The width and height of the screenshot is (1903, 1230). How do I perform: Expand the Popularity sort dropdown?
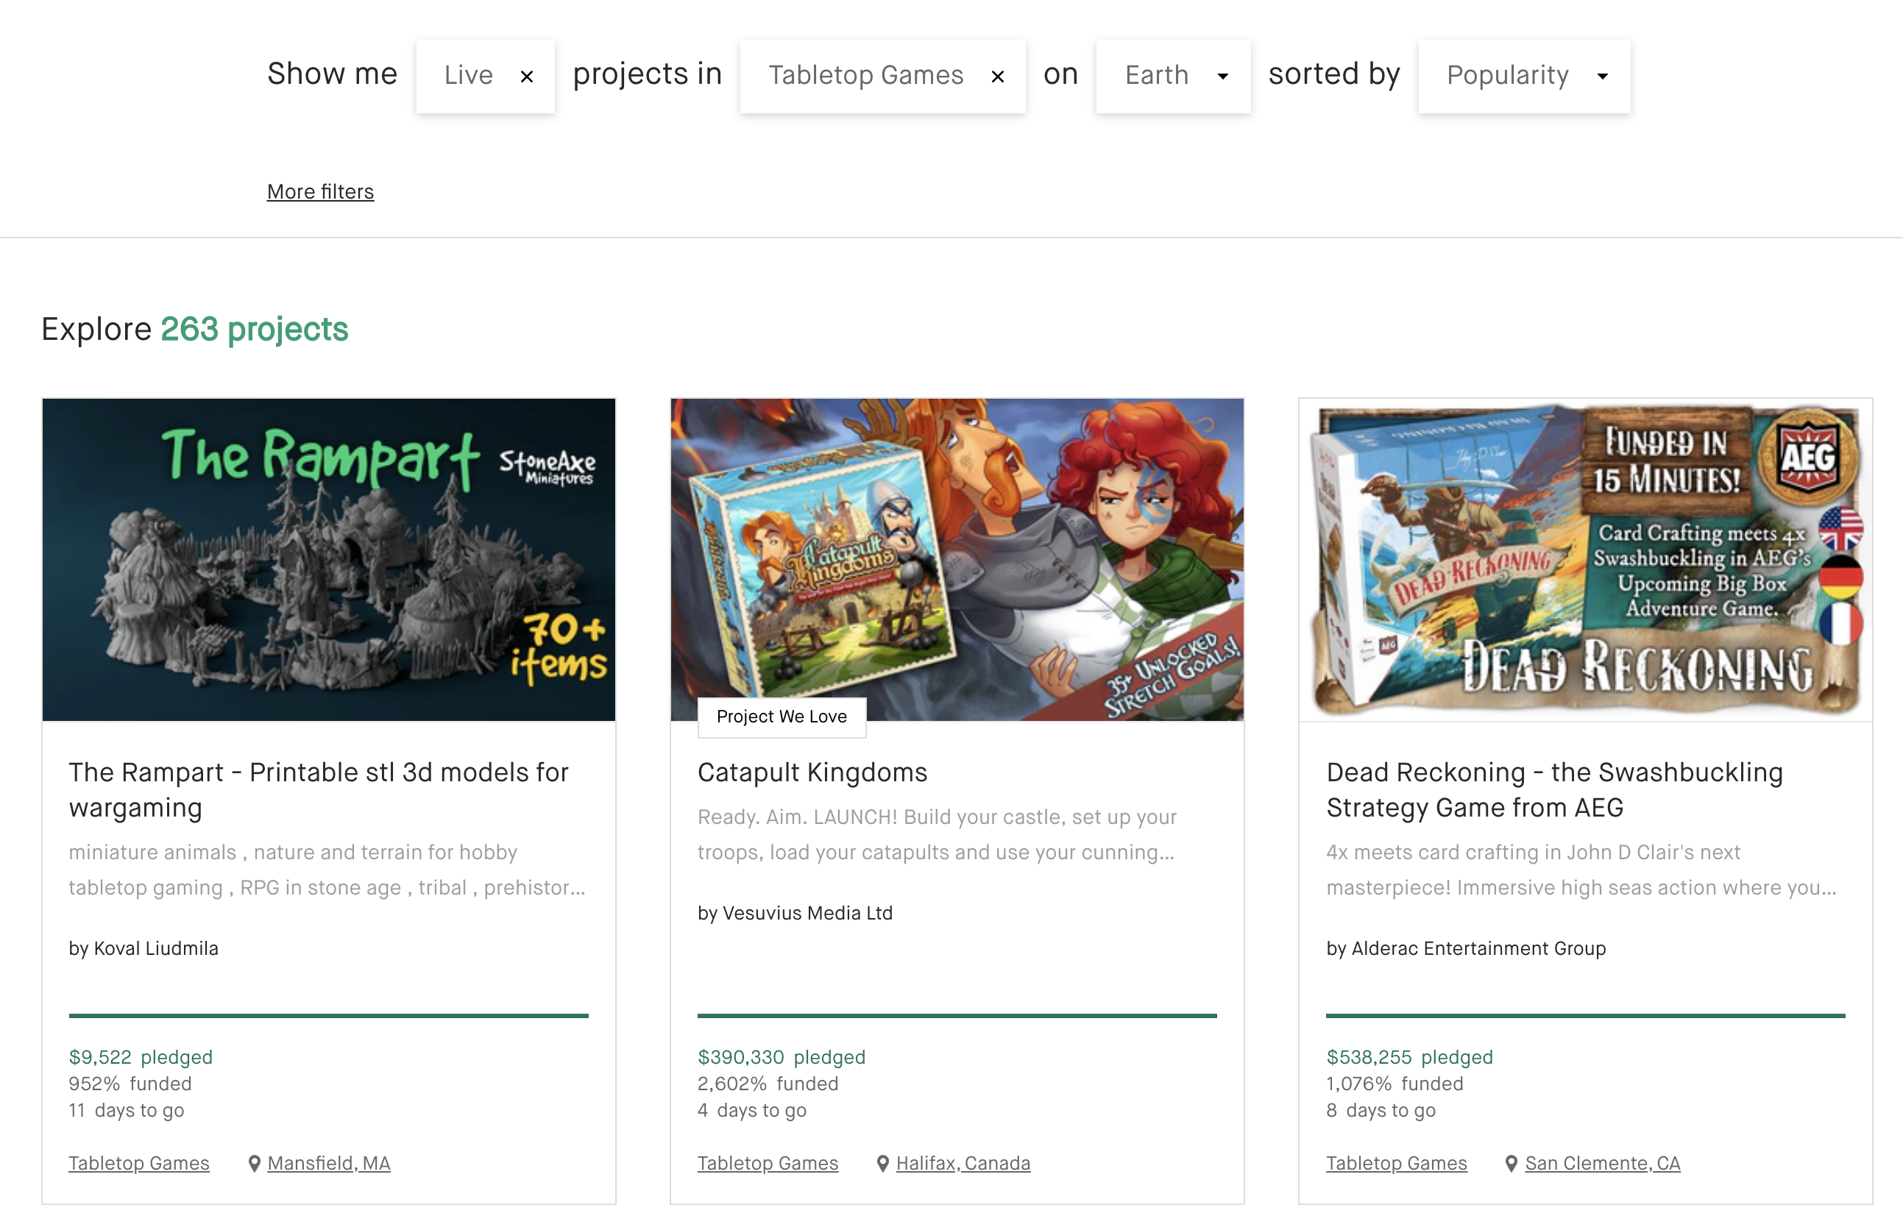(1523, 76)
